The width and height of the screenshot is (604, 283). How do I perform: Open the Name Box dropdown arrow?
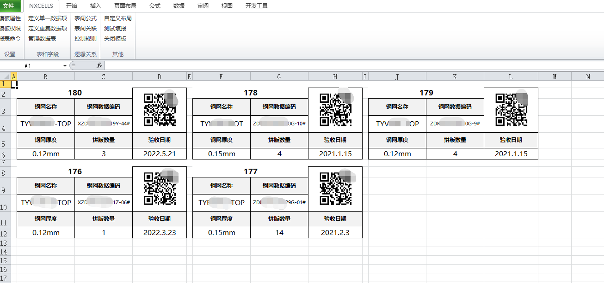[x=65, y=66]
